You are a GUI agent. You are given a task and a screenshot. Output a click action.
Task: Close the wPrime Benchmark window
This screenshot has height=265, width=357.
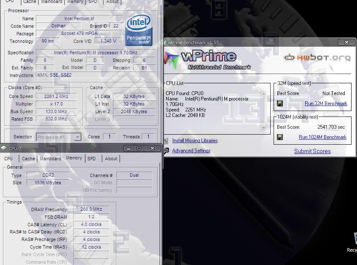346,42
